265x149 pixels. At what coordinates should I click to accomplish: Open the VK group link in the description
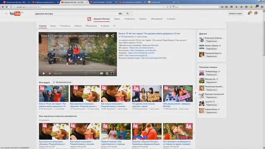click(142, 48)
